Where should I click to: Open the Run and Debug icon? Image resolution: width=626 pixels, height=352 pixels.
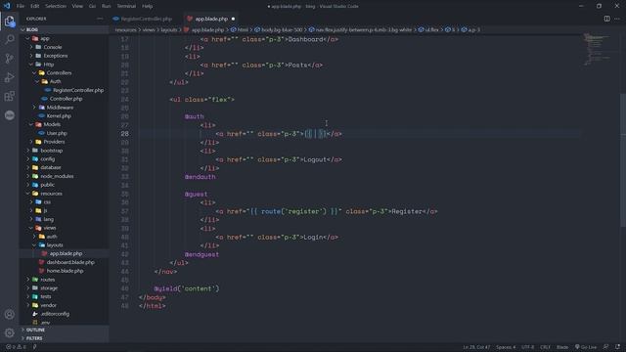point(10,77)
